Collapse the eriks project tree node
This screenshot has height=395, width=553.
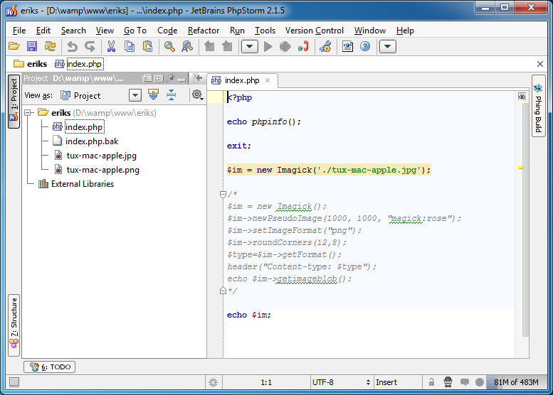tap(28, 113)
